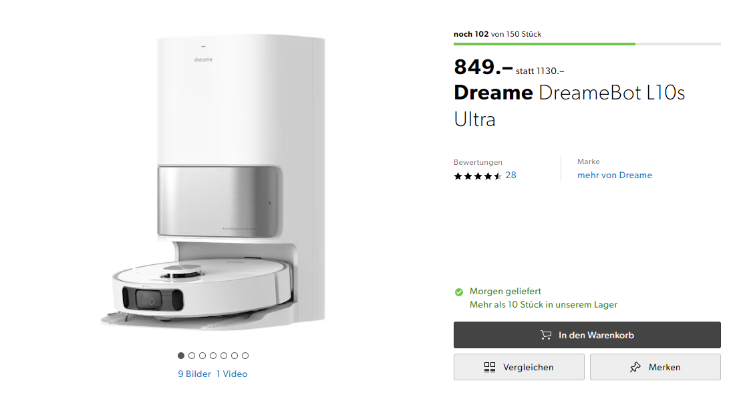The height and width of the screenshot is (401, 737).
Task: Add product with In den Warenkorb
Action: coord(587,335)
